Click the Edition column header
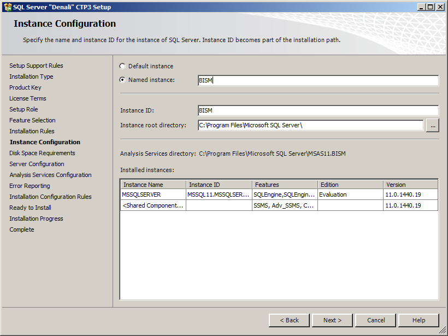This screenshot has height=336, width=448. pos(351,185)
